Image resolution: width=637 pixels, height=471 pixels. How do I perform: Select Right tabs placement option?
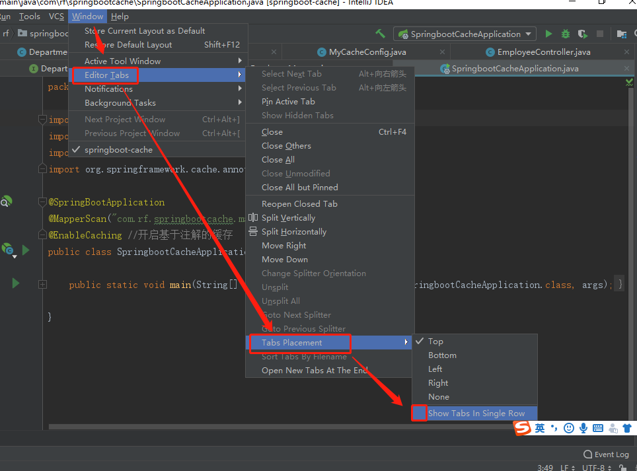(474, 383)
